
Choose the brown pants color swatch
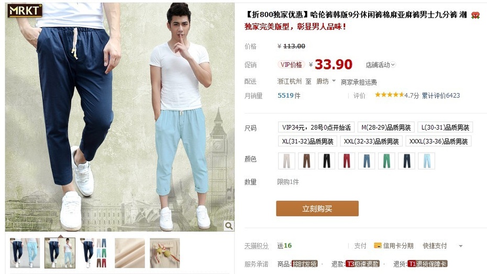(x=306, y=161)
